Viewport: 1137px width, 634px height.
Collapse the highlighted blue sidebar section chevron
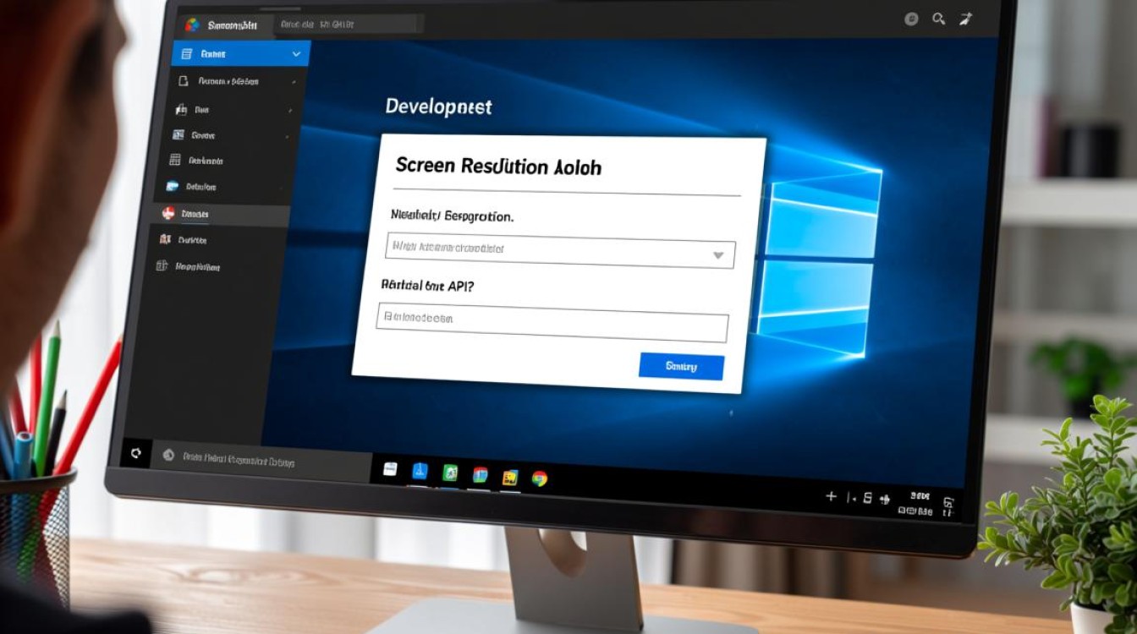point(296,54)
